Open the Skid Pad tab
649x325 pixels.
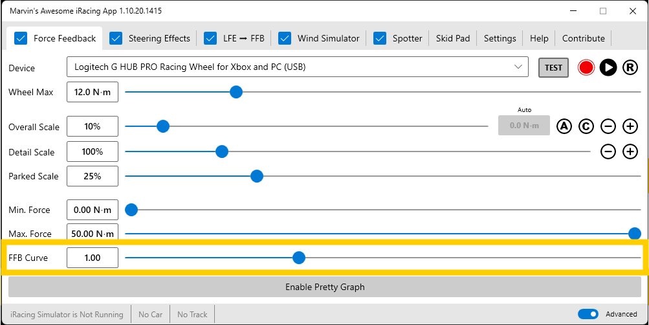click(x=453, y=38)
